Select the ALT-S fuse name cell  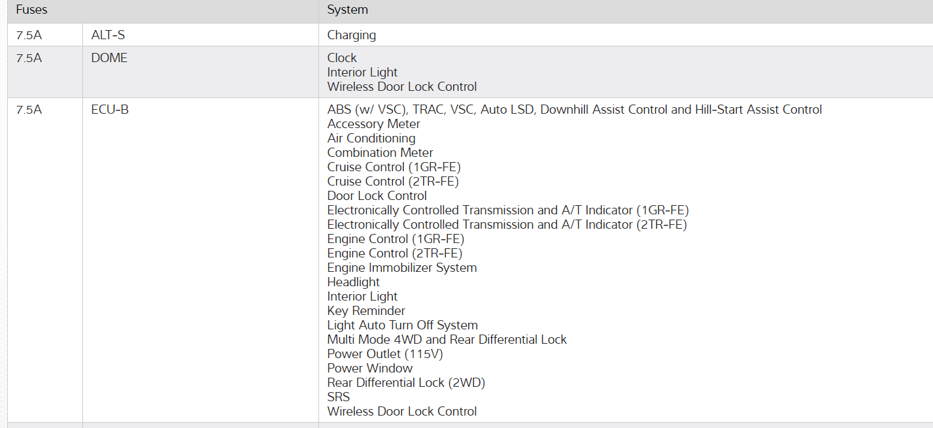click(x=108, y=35)
